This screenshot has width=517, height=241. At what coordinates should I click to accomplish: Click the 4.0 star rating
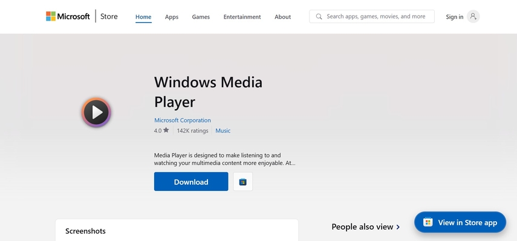(161, 130)
